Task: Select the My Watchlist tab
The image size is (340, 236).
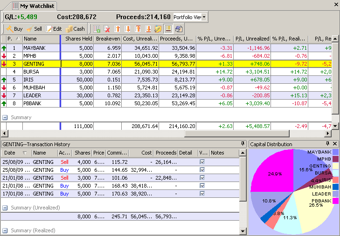Action: 34,6
